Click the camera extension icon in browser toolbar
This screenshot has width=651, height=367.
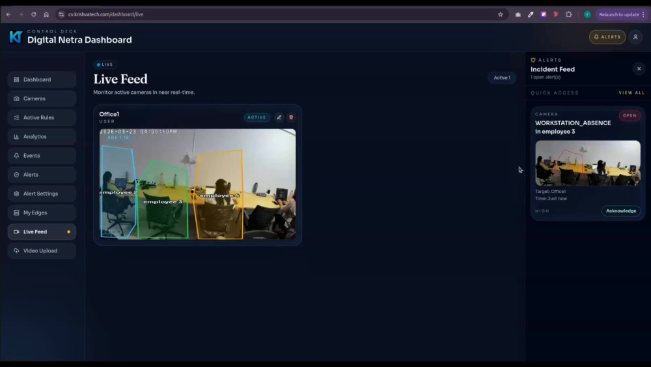[518, 14]
